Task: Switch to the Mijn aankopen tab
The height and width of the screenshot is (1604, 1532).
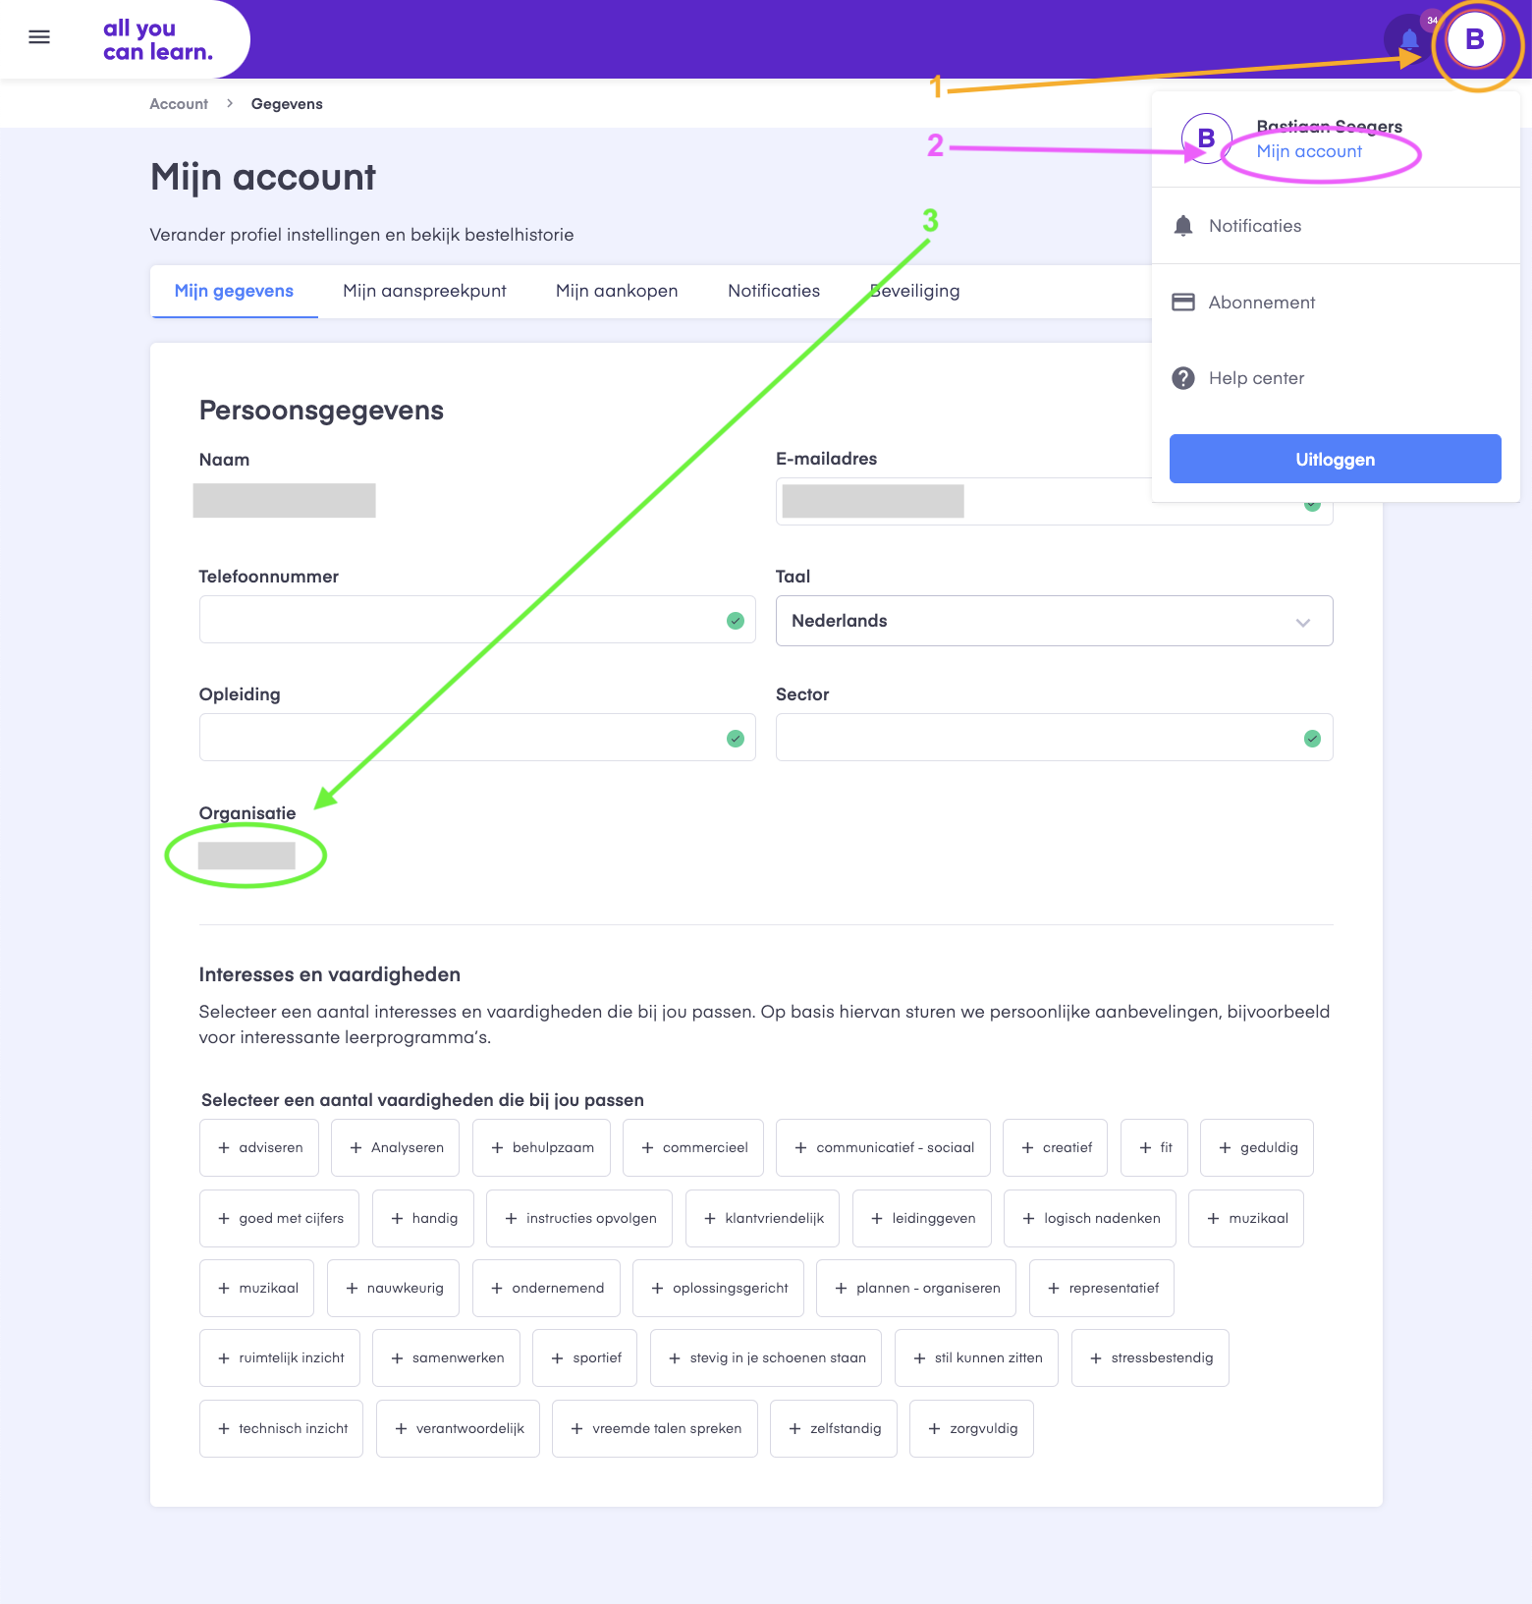Action: click(617, 291)
